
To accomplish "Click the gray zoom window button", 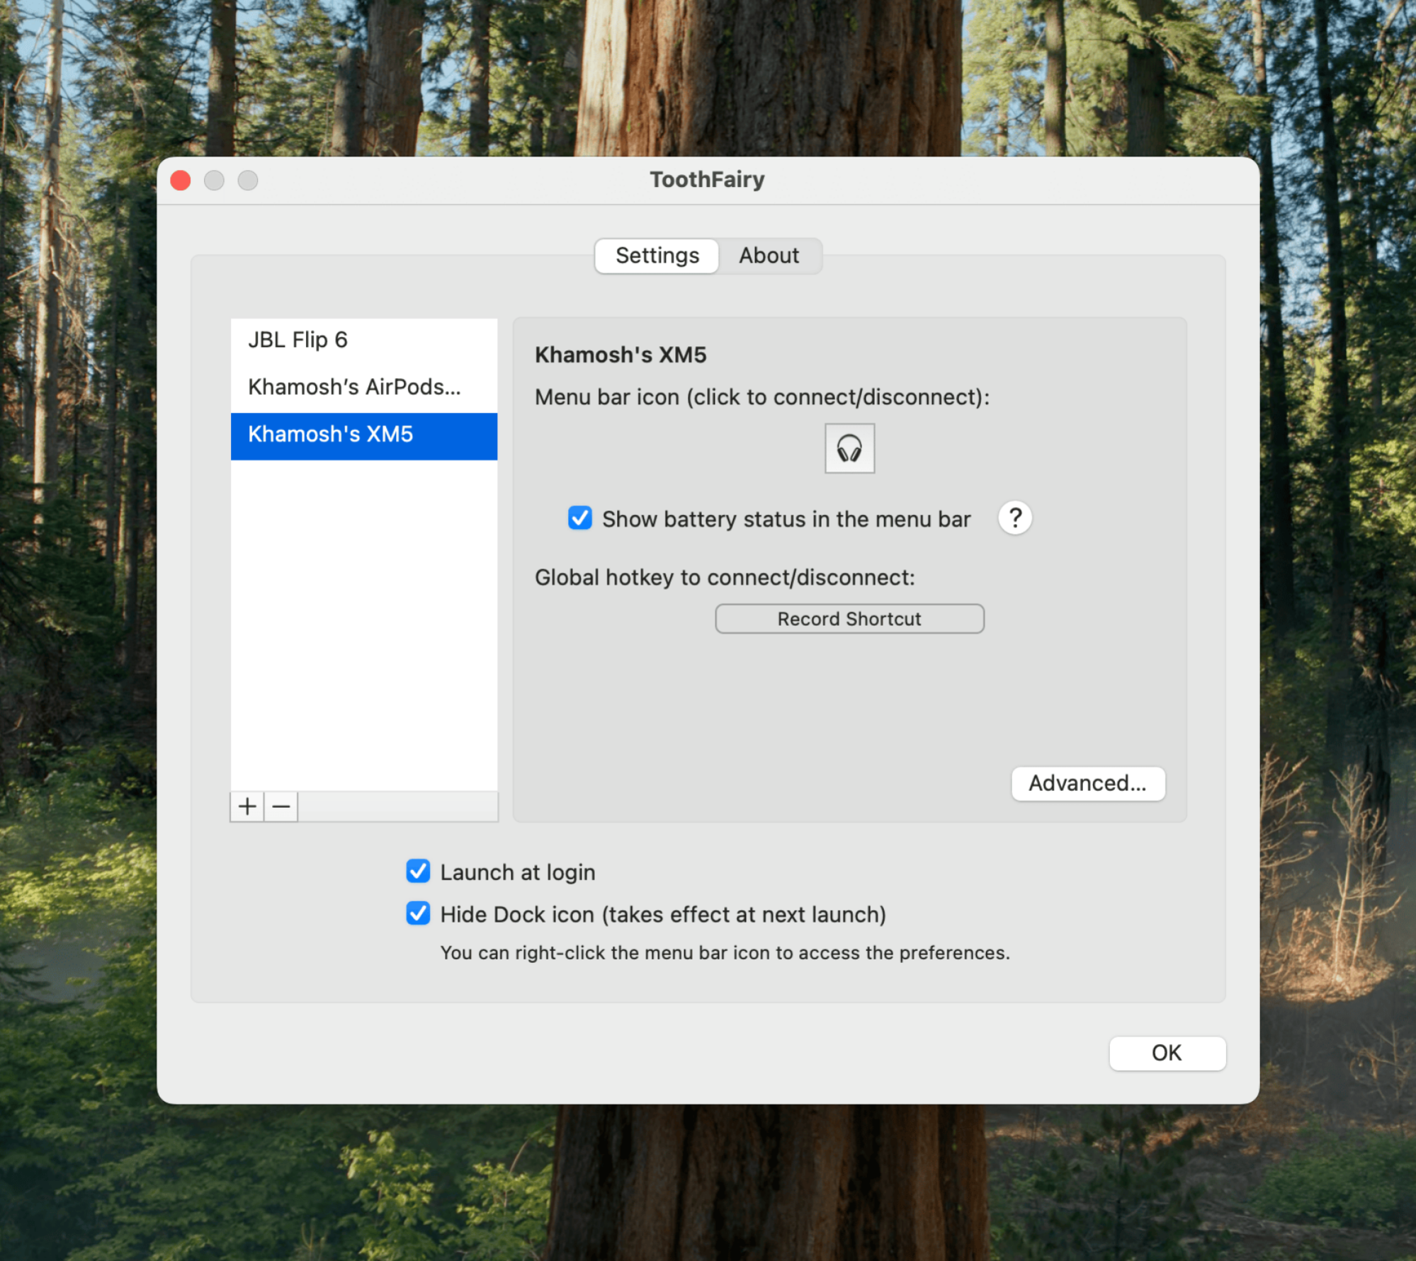I will [x=247, y=181].
